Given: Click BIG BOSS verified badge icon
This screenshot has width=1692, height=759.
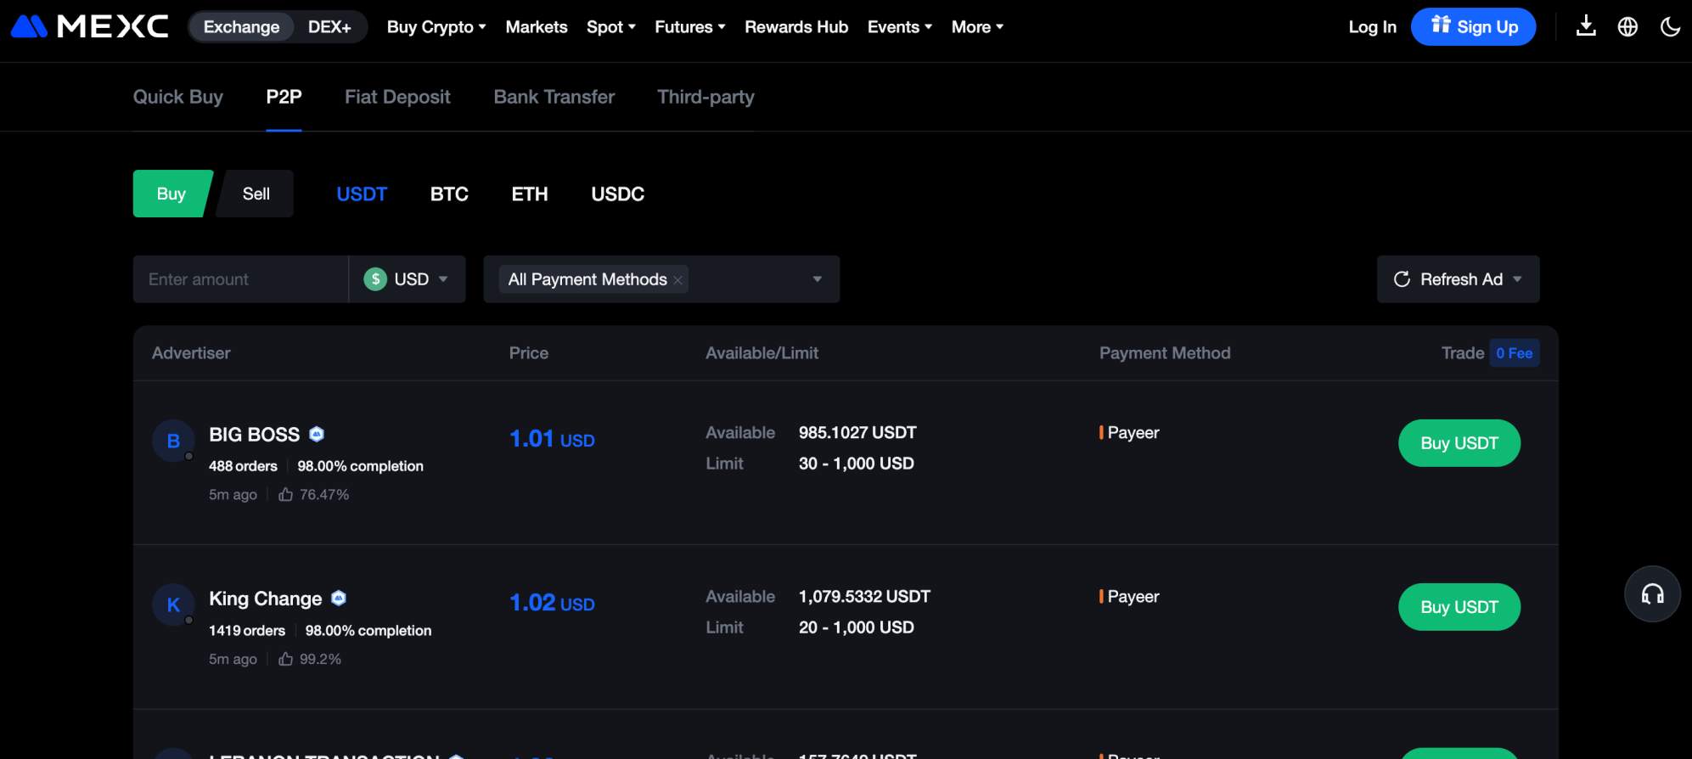Looking at the screenshot, I should point(317,434).
